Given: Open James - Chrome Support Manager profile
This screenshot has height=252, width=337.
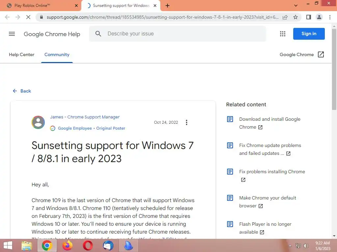Looking at the screenshot, I should [x=85, y=117].
